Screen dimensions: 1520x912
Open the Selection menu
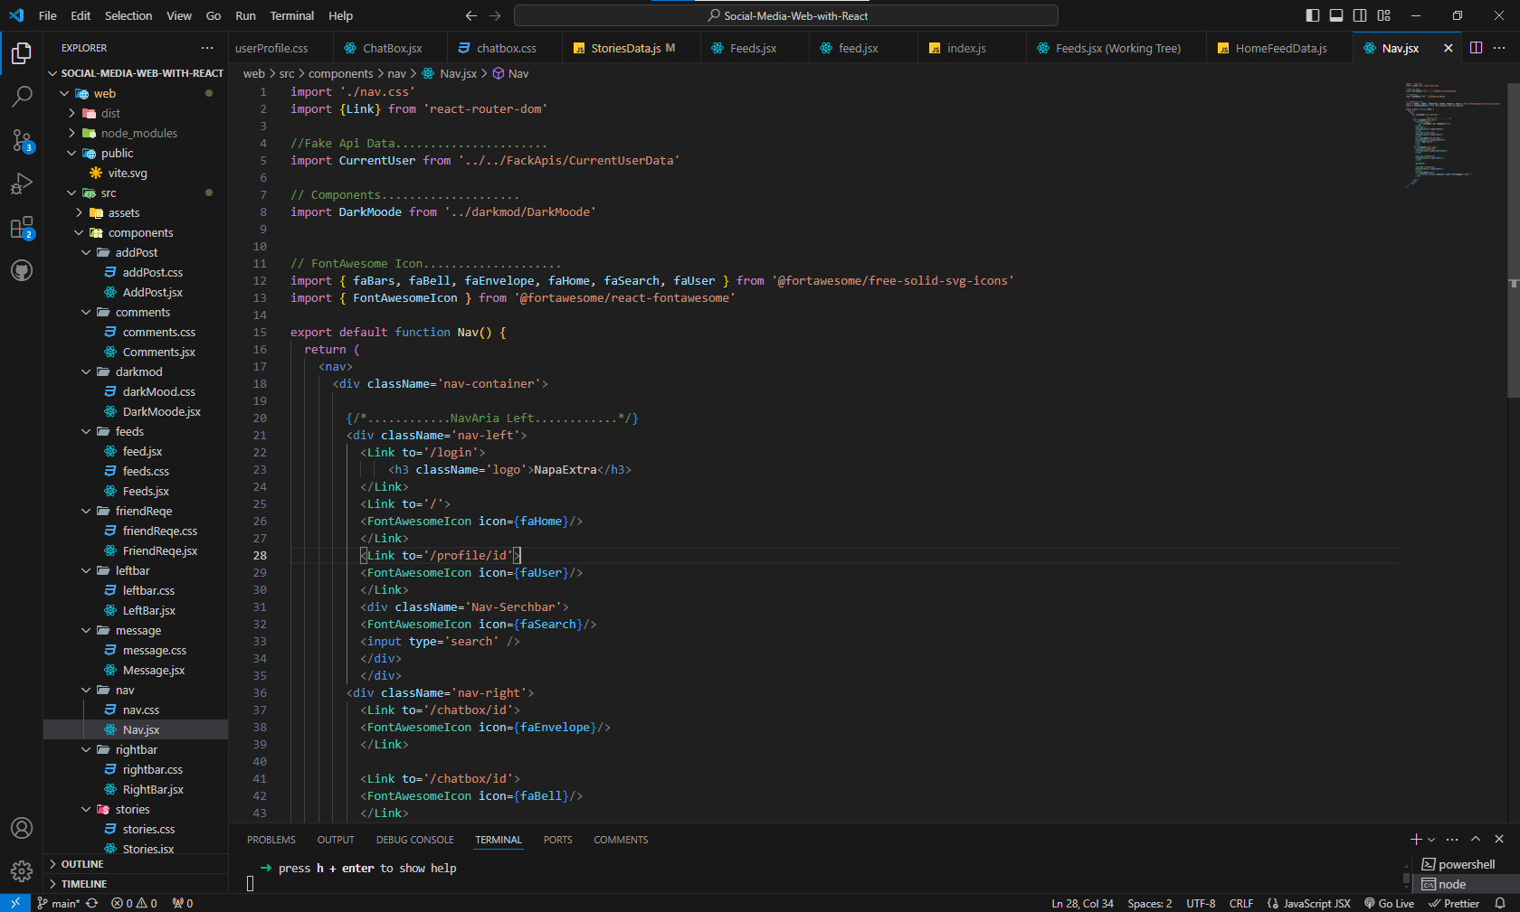[128, 15]
